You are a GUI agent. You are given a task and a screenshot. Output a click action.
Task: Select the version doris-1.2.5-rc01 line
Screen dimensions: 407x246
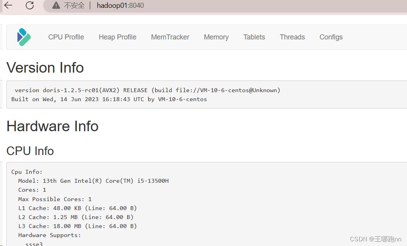click(x=148, y=90)
